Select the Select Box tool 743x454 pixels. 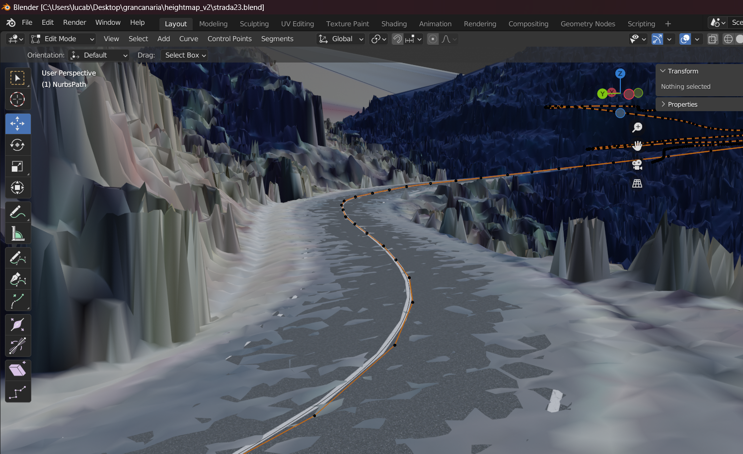[x=18, y=78]
